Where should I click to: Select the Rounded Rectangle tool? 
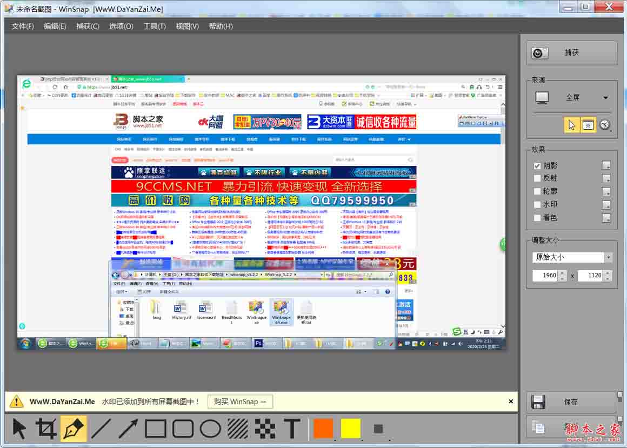click(x=183, y=429)
